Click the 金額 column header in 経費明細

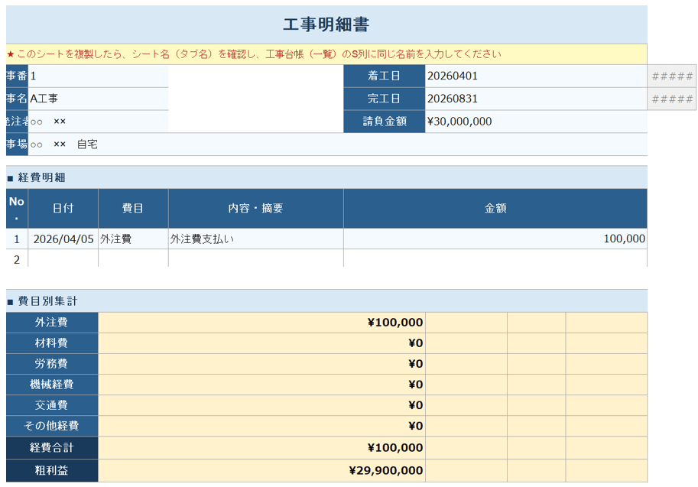tap(495, 208)
